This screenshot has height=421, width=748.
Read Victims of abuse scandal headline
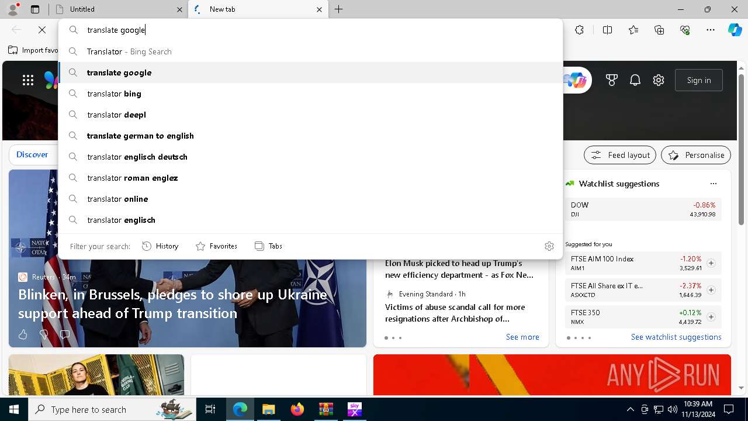[x=455, y=313]
